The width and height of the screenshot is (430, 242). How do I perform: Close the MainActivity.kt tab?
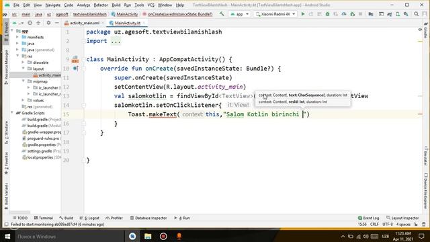pyautogui.click(x=144, y=23)
